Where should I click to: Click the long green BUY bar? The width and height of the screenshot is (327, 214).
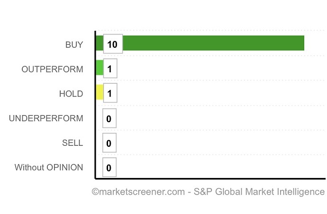(213, 43)
